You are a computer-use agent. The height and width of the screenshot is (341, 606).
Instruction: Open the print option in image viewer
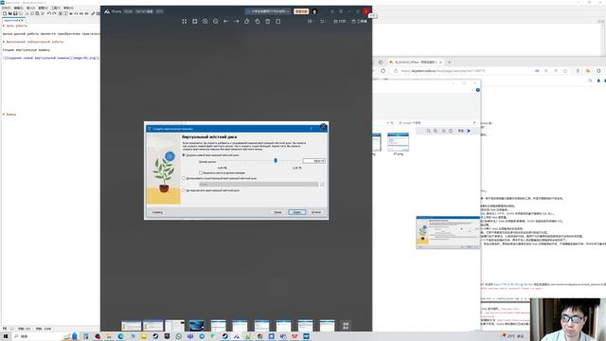tap(339, 21)
